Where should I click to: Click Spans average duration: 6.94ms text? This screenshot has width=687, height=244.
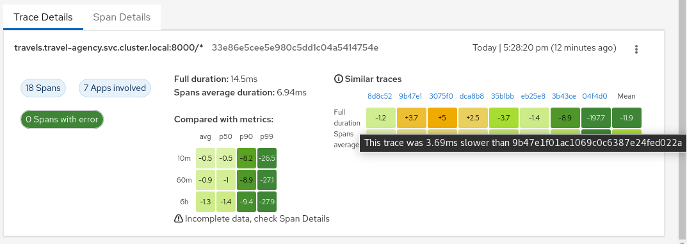click(x=240, y=92)
